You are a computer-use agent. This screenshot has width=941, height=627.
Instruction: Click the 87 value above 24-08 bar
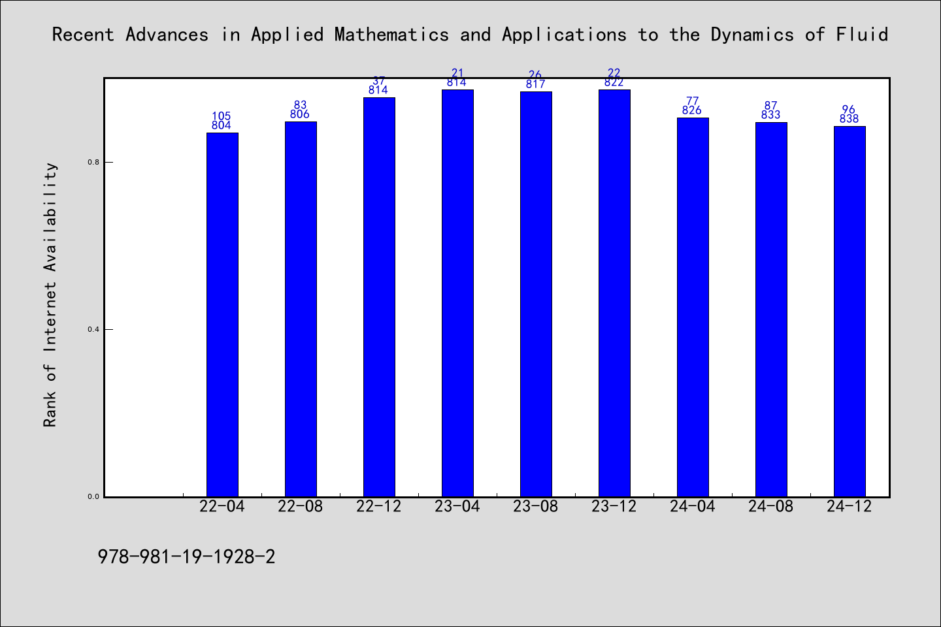pyautogui.click(x=770, y=106)
